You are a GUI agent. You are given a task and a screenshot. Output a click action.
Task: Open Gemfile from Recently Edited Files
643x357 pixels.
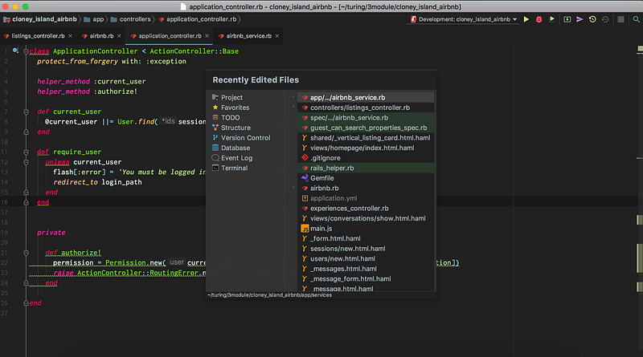pyautogui.click(x=321, y=177)
